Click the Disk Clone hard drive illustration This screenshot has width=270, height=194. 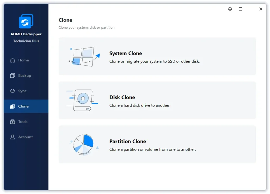[x=83, y=100]
